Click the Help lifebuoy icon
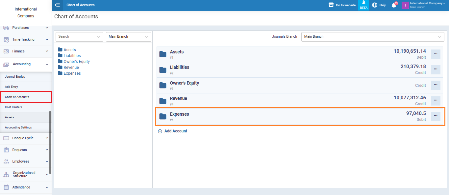This screenshot has height=195, width=449. (x=375, y=5)
